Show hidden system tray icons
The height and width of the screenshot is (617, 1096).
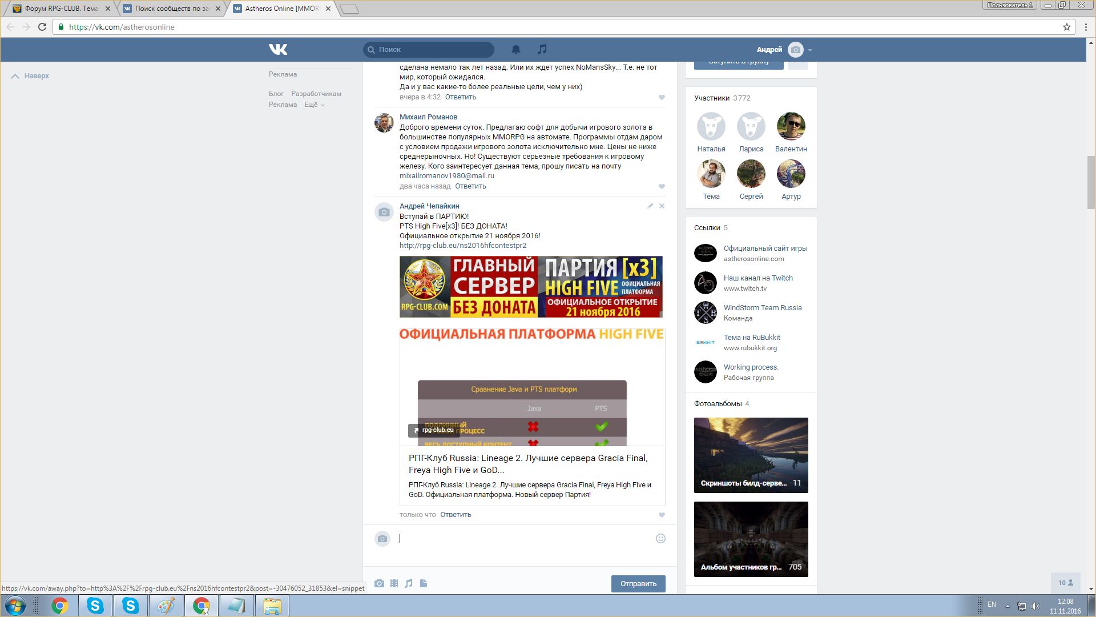(x=1008, y=606)
